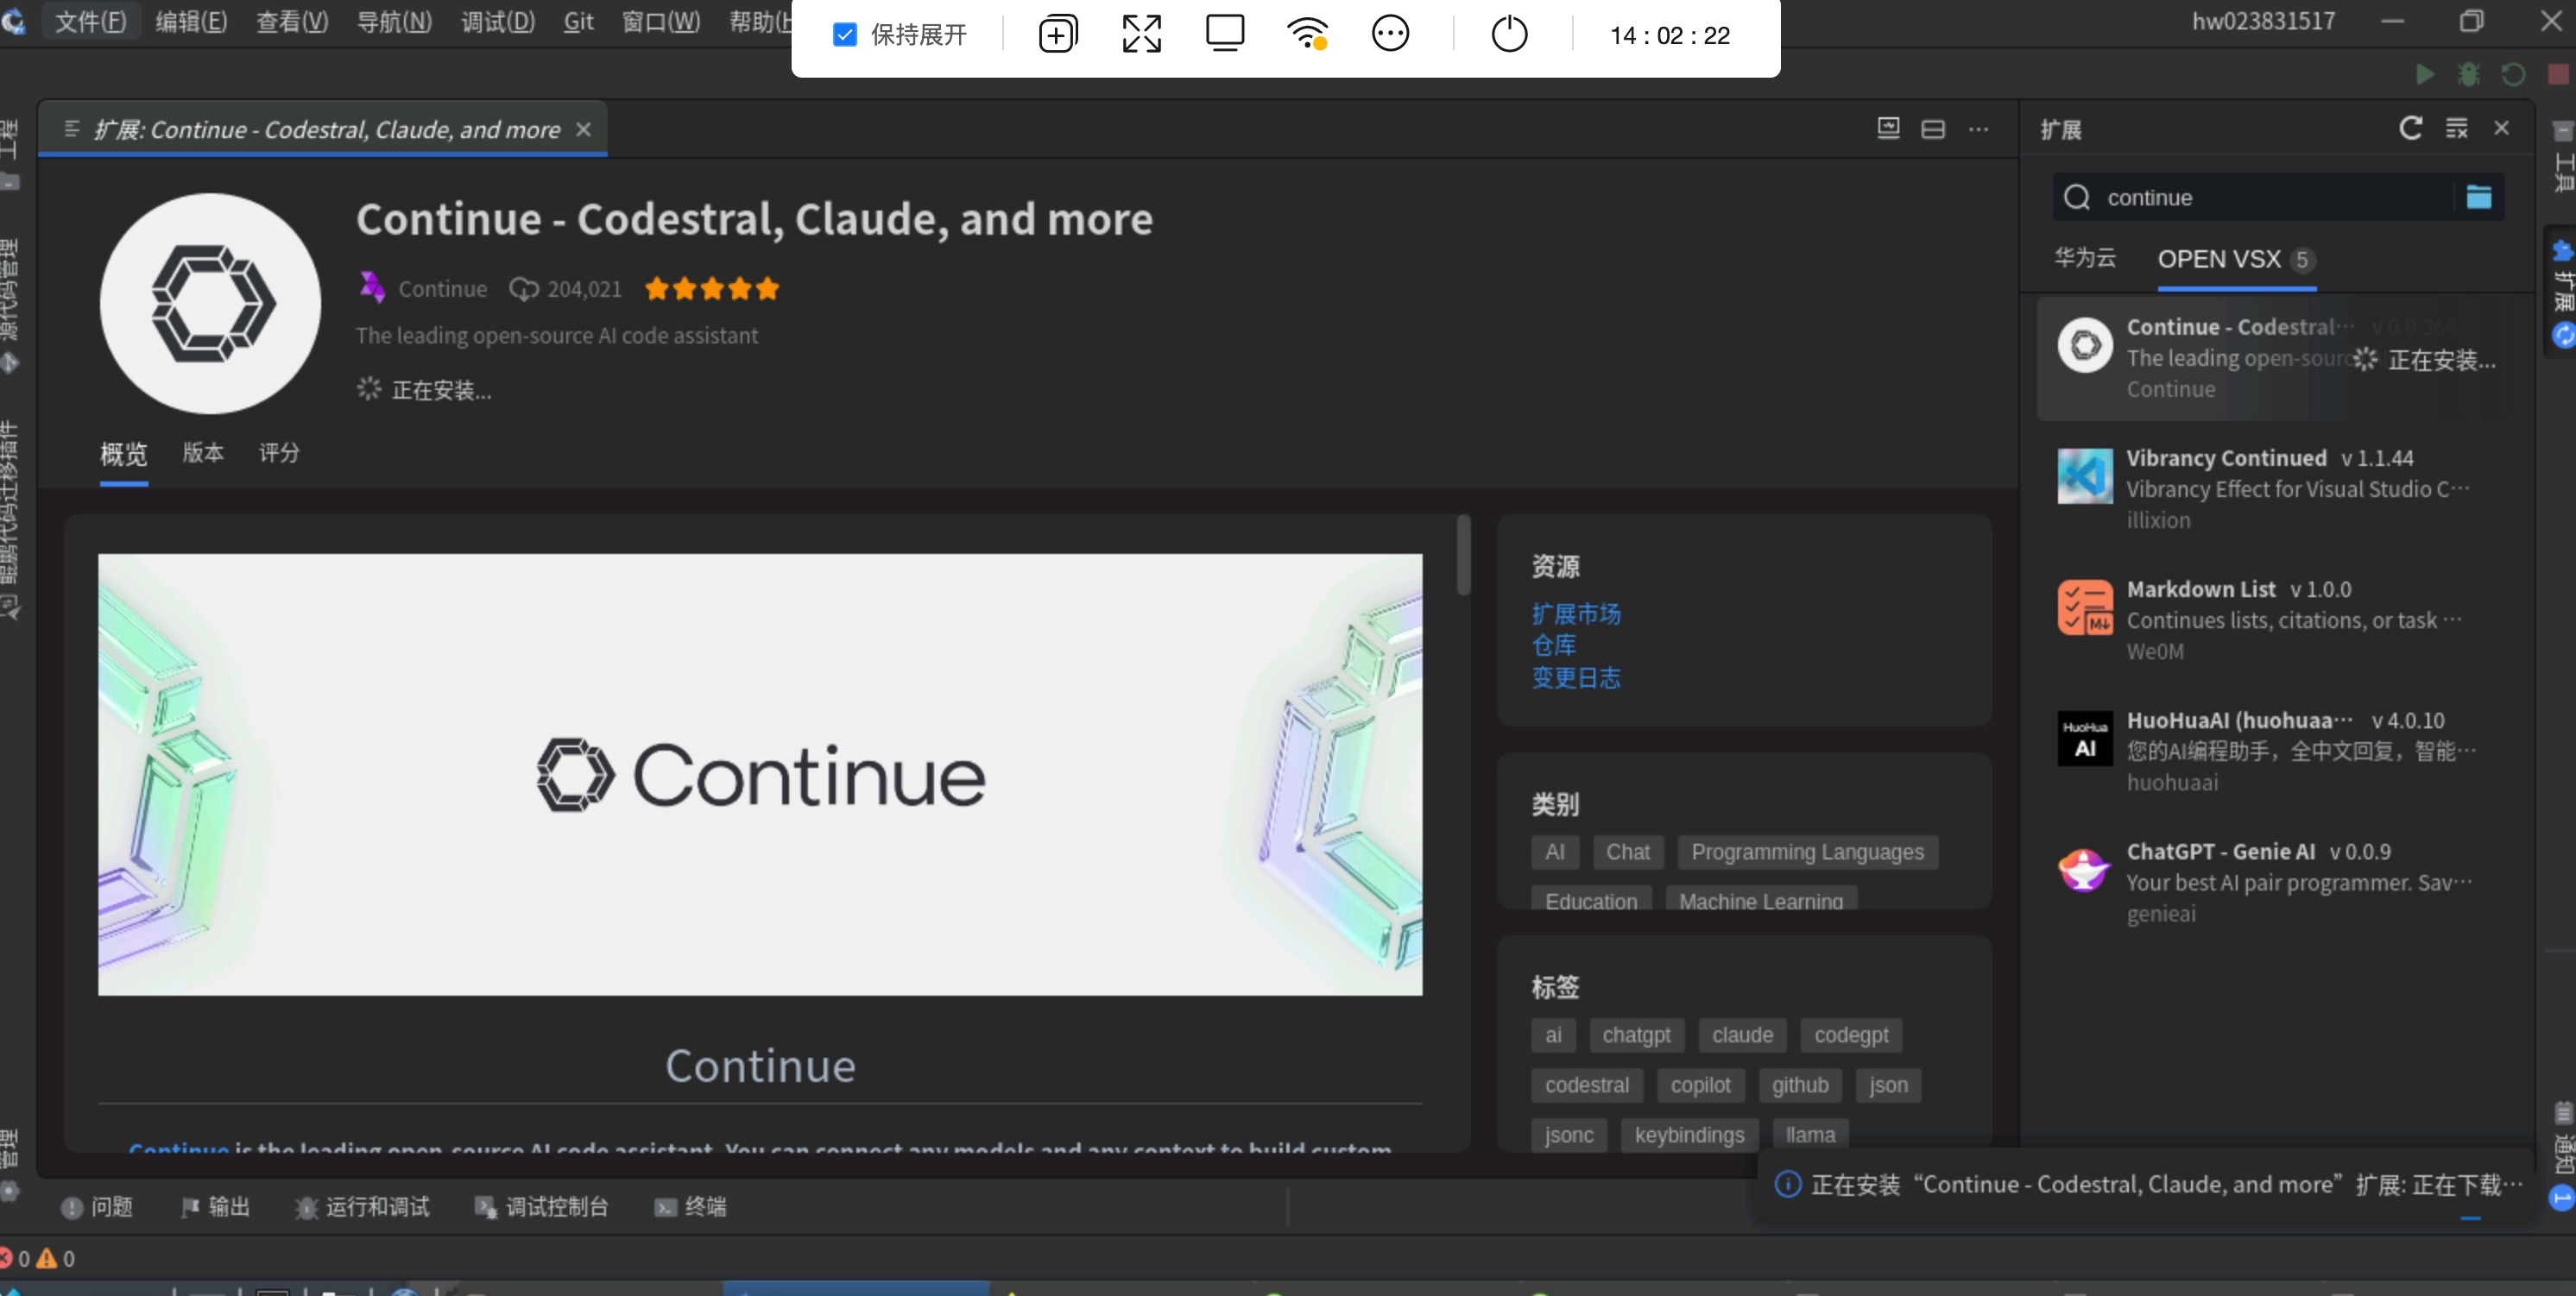
Task: Uncheck the 保持展开 checkbox
Action: click(845, 35)
